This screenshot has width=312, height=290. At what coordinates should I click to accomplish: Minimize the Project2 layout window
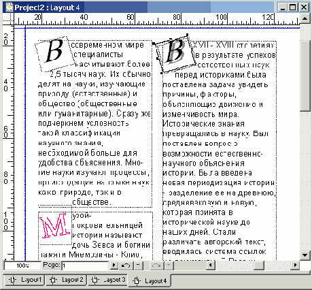[283, 7]
